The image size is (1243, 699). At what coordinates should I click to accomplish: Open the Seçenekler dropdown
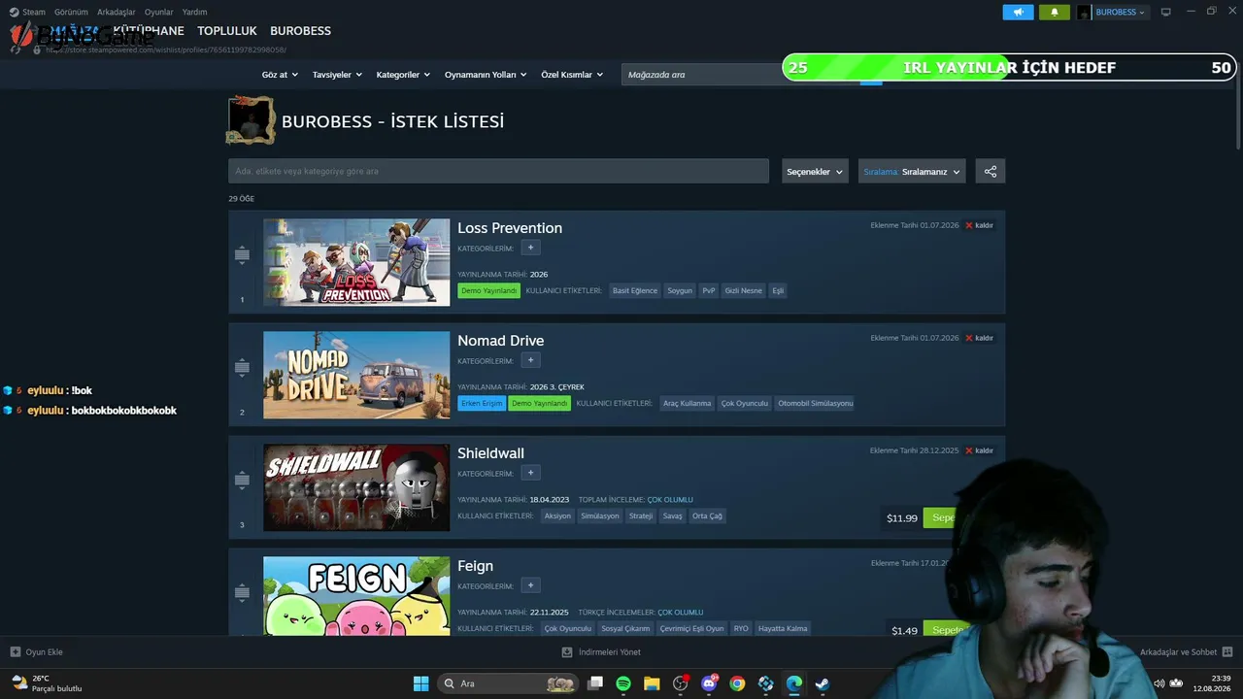(815, 171)
